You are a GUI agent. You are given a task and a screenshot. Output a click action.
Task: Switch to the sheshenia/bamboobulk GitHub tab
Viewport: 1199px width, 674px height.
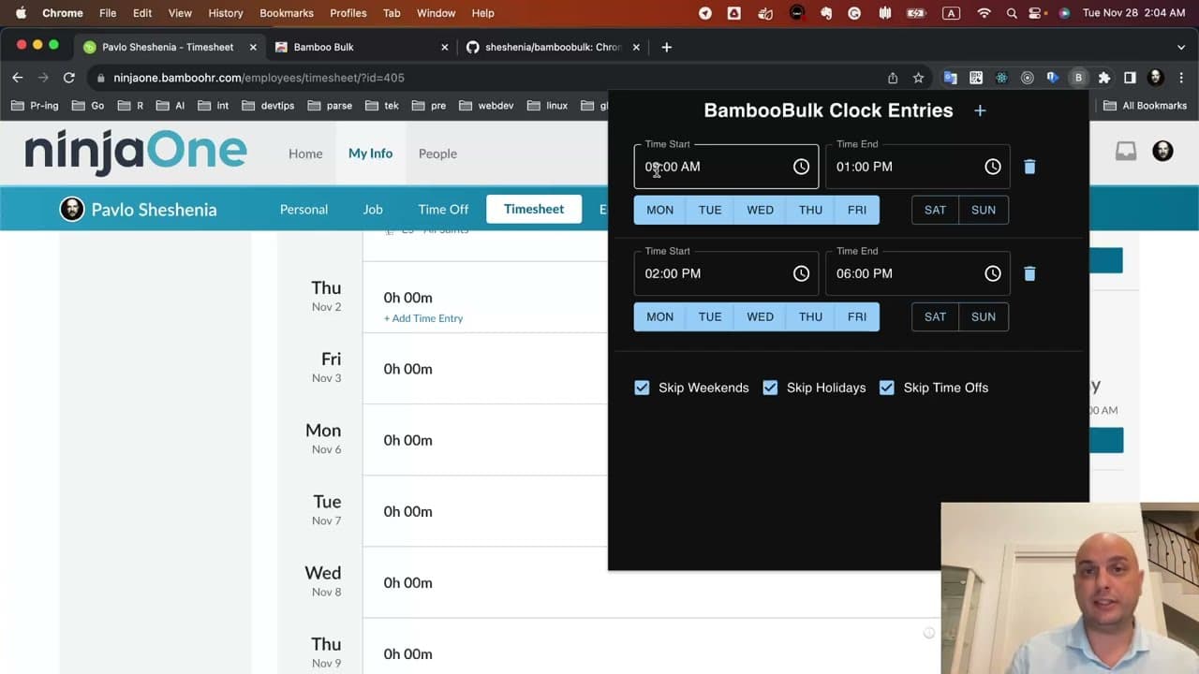click(553, 47)
